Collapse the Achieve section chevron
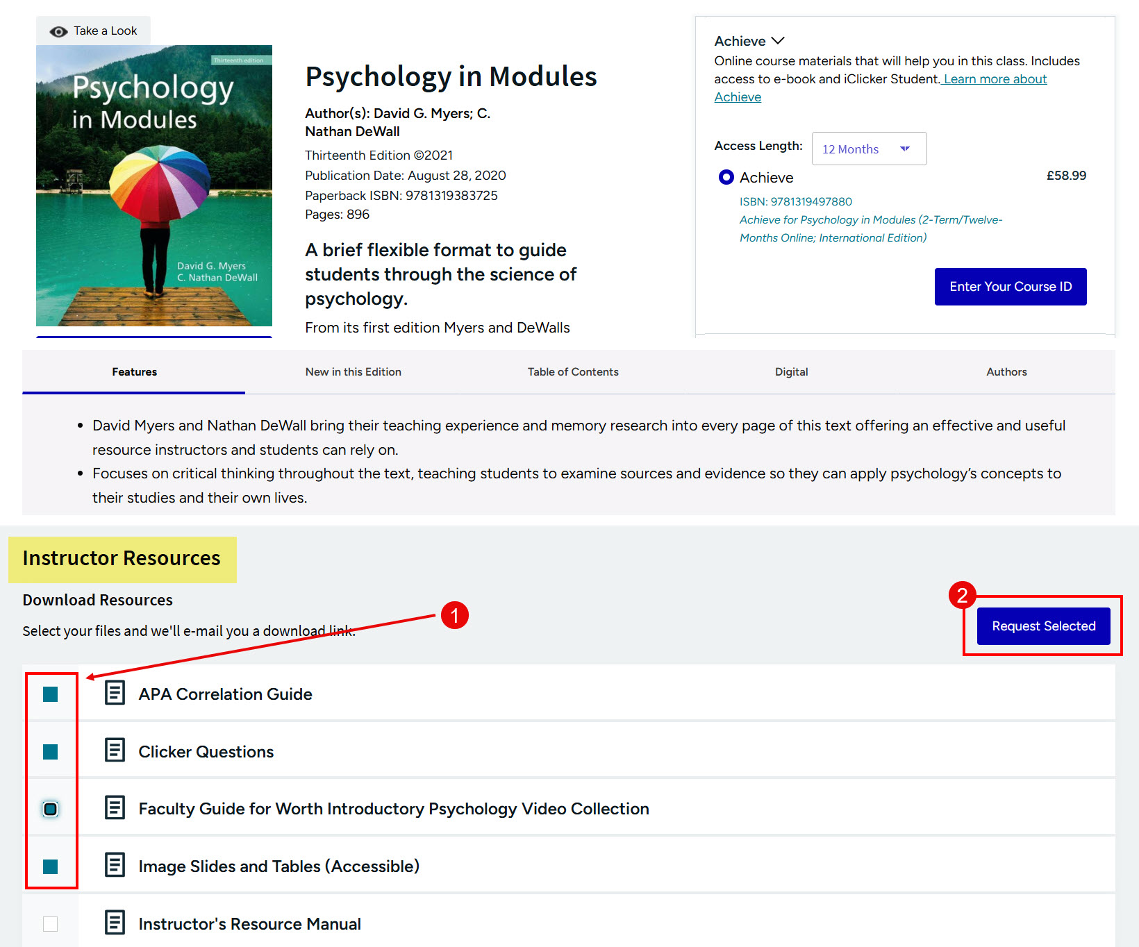 pyautogui.click(x=778, y=41)
